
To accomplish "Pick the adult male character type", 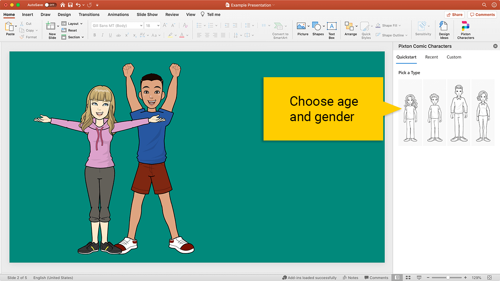I will click(459, 113).
